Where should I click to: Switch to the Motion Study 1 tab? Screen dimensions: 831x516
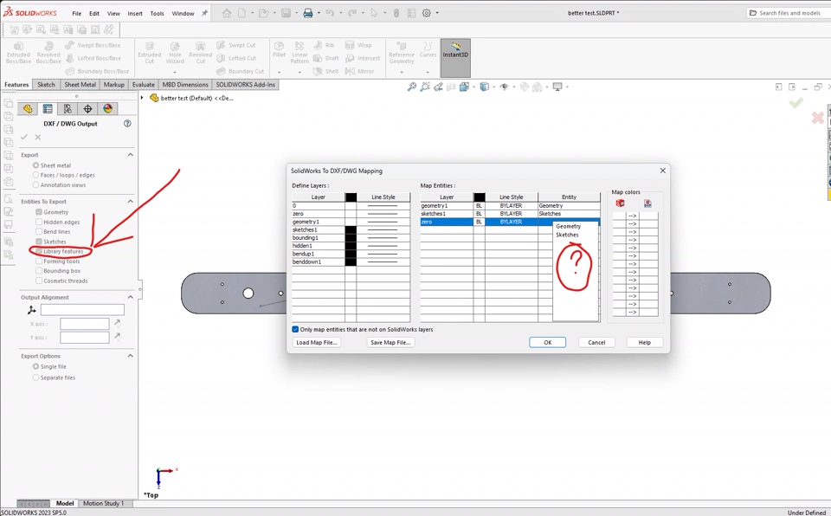click(x=103, y=503)
